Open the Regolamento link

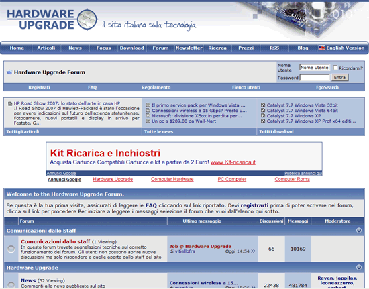[x=156, y=87]
